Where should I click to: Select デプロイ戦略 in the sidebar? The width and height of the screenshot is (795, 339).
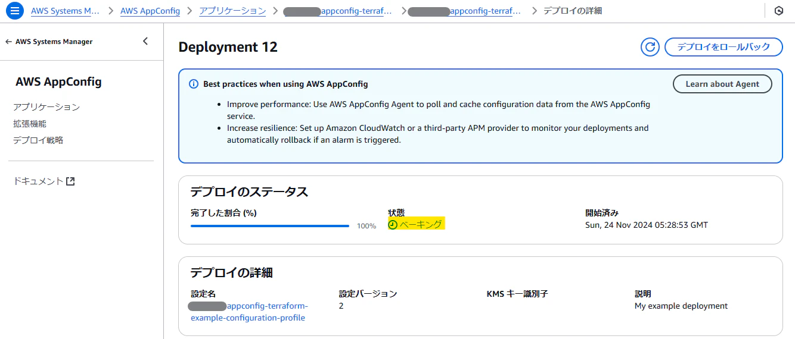(38, 140)
